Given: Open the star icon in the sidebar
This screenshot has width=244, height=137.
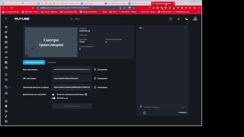Looking at the screenshot, I should (x=6, y=101).
